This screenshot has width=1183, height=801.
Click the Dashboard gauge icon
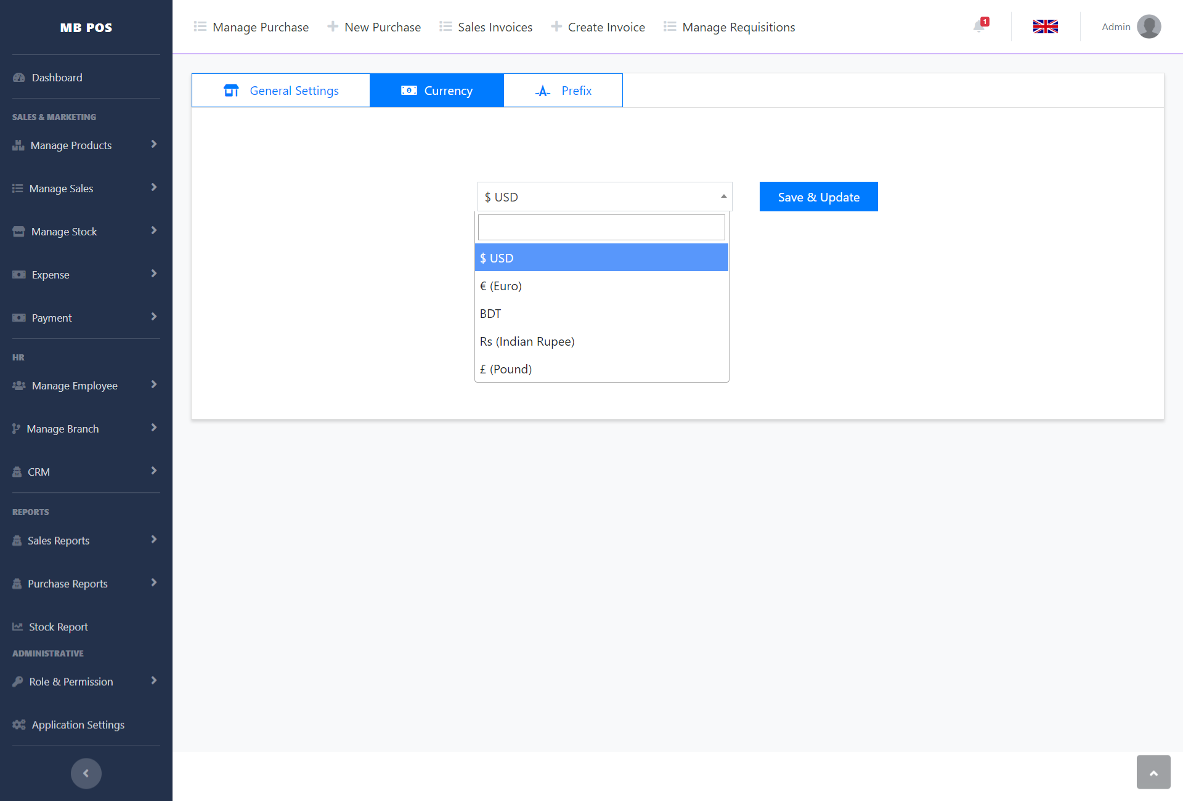pos(19,78)
